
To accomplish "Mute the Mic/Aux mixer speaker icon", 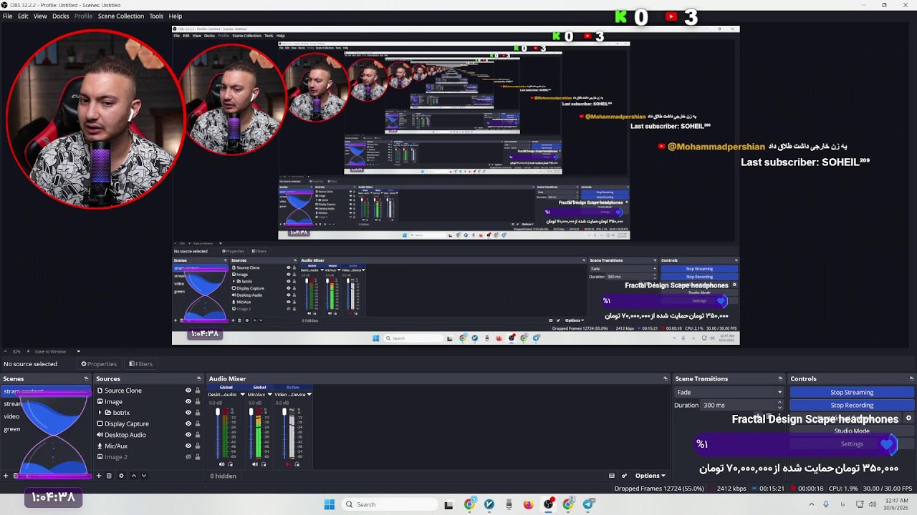I will click(255, 464).
